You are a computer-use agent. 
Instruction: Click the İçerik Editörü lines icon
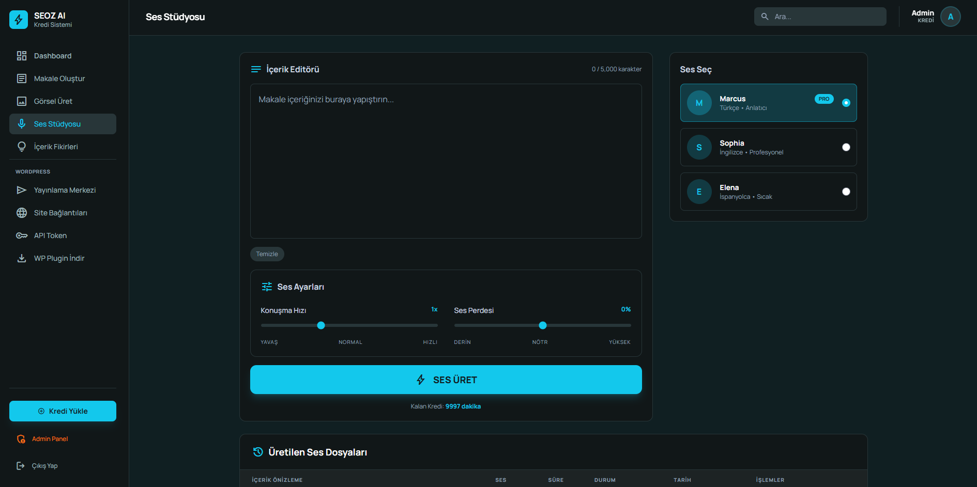256,69
